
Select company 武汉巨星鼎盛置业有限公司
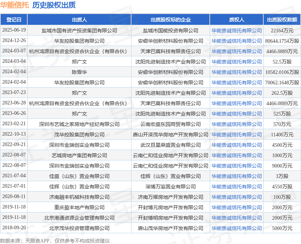coord(171,145)
